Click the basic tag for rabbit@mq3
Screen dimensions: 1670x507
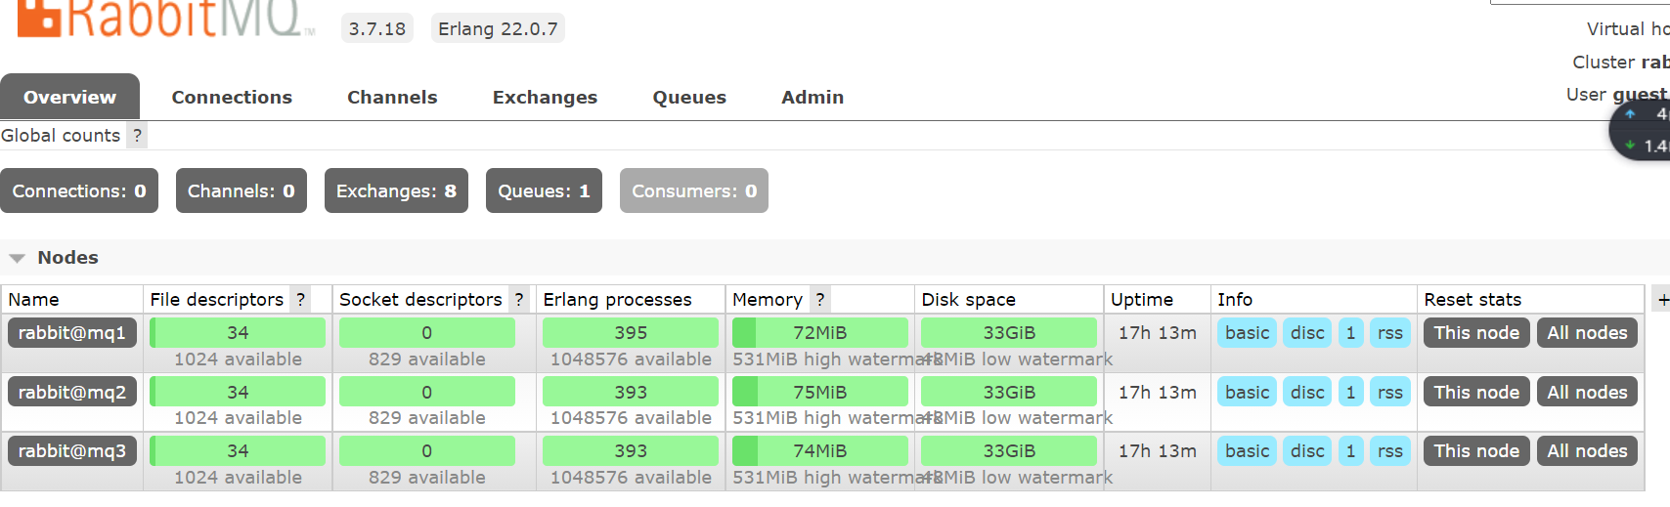(1247, 450)
